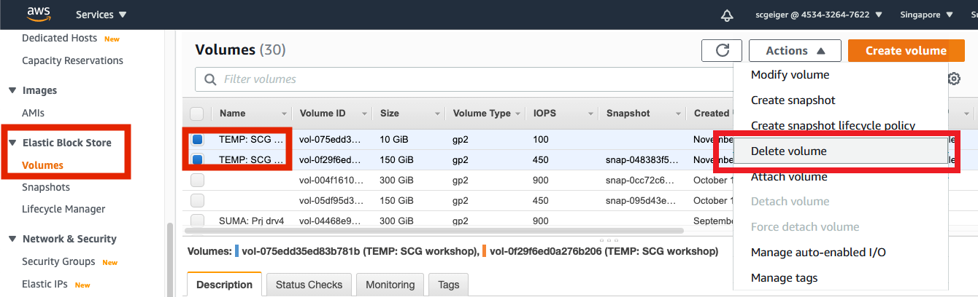Viewport: 978px width, 297px height.
Task: Toggle the select-all volumes checkbox
Action: tap(197, 114)
